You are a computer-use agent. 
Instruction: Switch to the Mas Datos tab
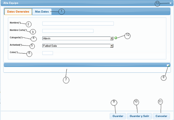(42, 12)
